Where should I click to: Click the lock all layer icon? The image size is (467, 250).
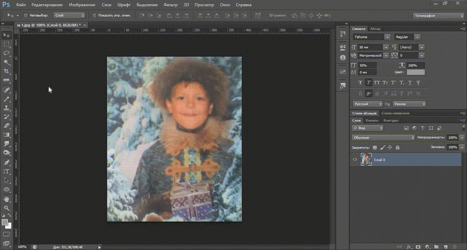coord(397,148)
